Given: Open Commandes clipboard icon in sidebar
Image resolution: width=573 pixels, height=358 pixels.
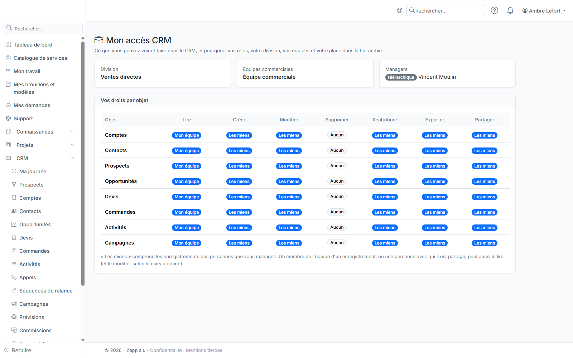Looking at the screenshot, I should (14, 251).
